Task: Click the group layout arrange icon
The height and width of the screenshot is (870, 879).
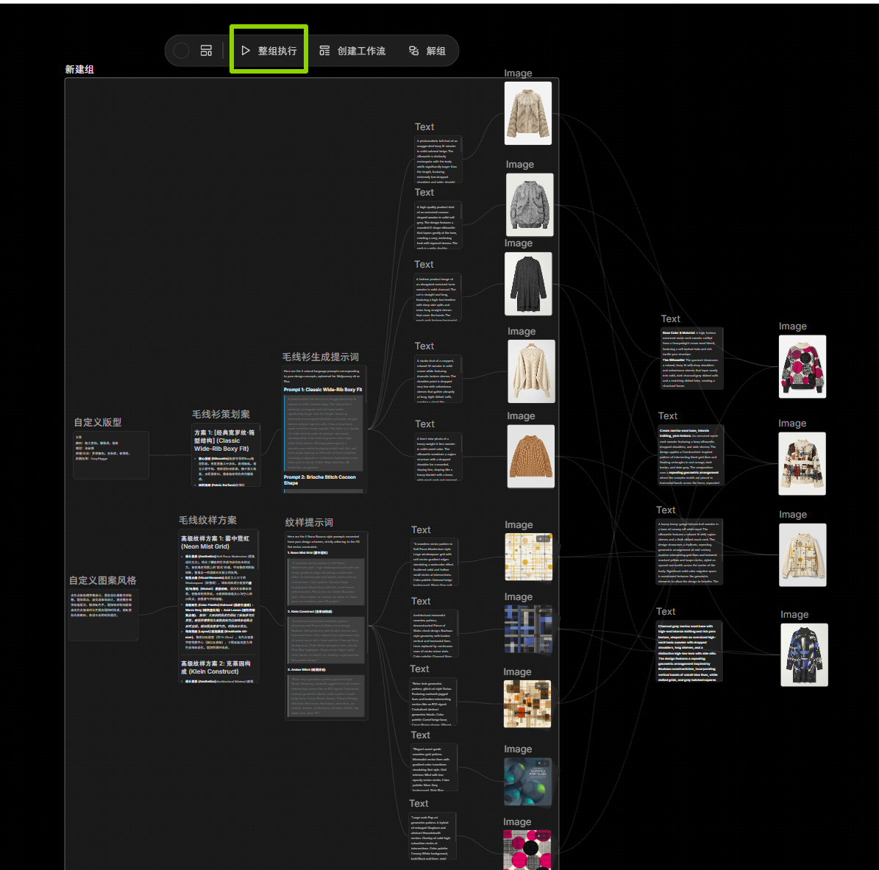Action: (x=207, y=51)
